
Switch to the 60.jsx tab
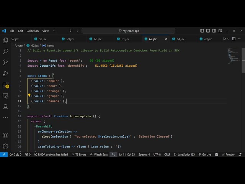click(x=98, y=39)
